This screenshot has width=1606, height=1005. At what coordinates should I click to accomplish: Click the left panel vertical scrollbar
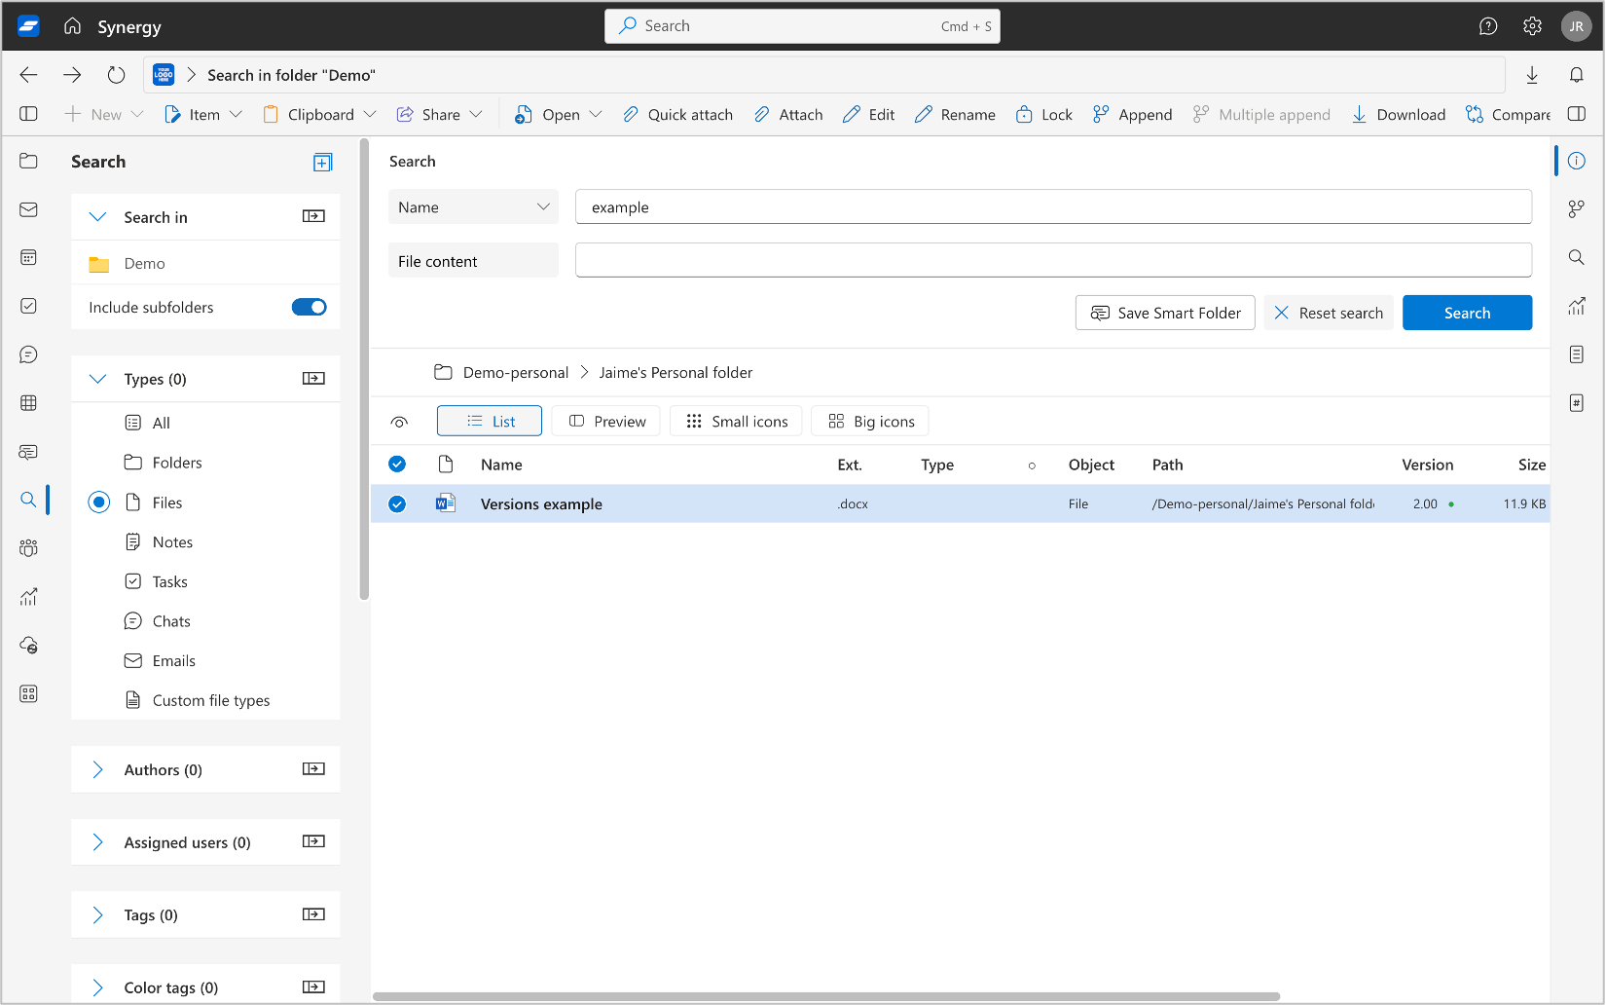coord(364,370)
